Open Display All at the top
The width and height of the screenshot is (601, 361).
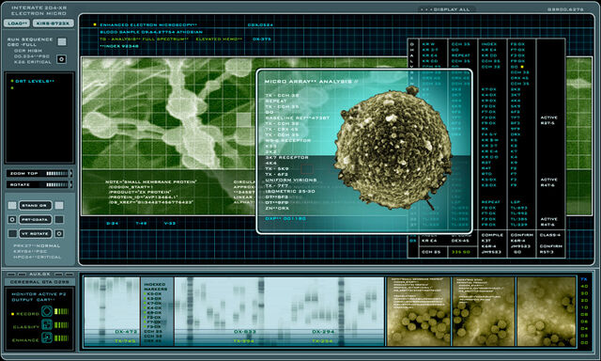point(447,9)
